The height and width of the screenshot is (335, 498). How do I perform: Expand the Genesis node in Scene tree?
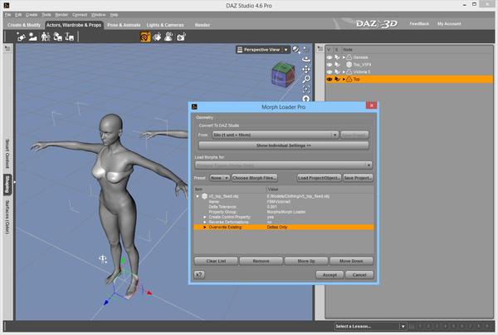pyautogui.click(x=344, y=57)
